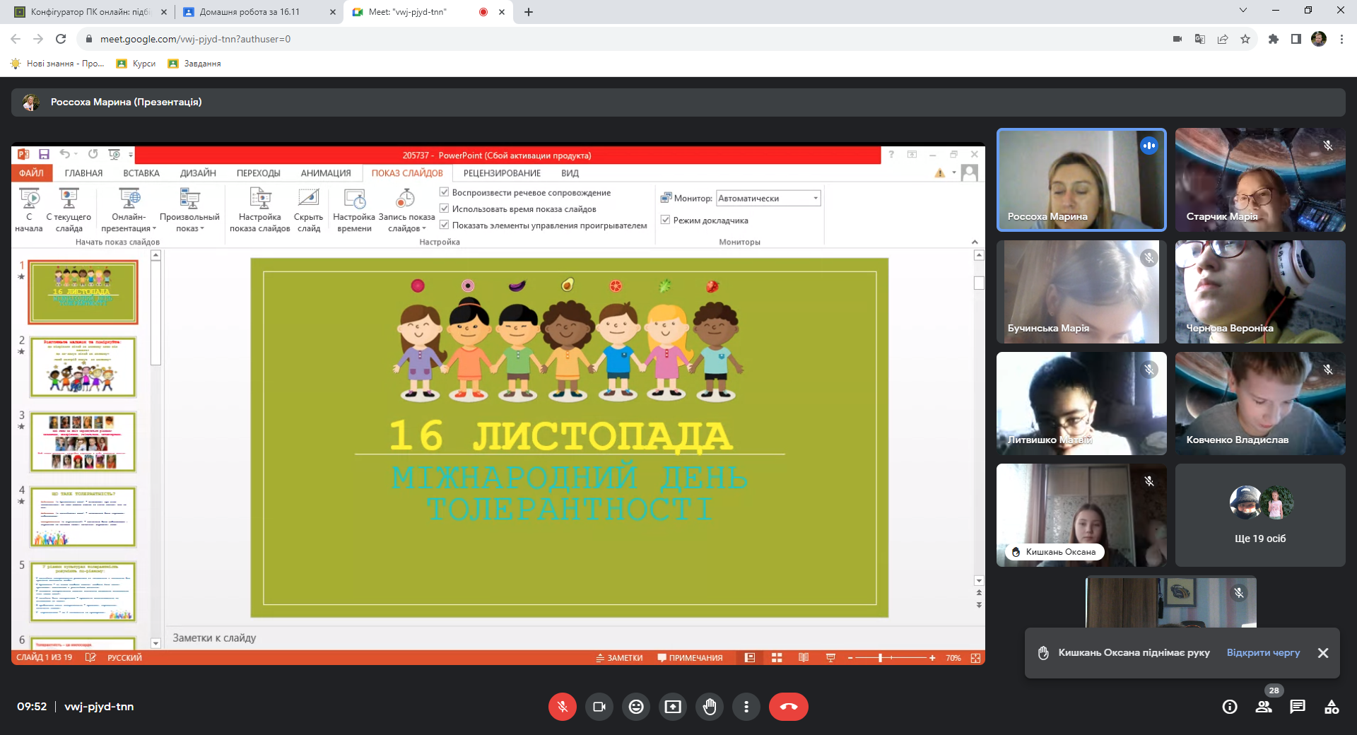Turn off the camera in Meet

coord(599,707)
